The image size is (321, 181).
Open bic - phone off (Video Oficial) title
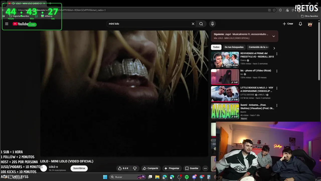(256, 71)
